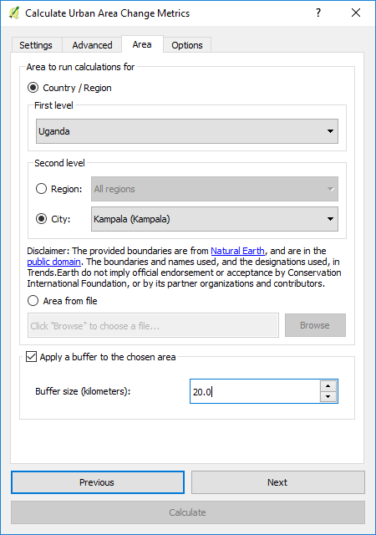376x535 pixels.
Task: Select the City radio option
Action: click(x=41, y=219)
